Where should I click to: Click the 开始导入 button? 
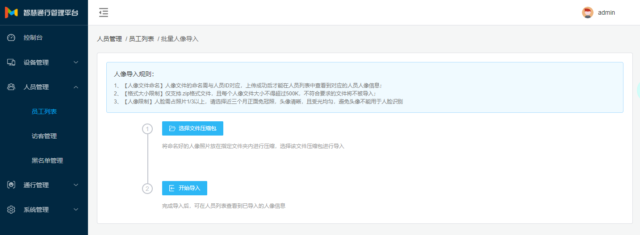184,188
